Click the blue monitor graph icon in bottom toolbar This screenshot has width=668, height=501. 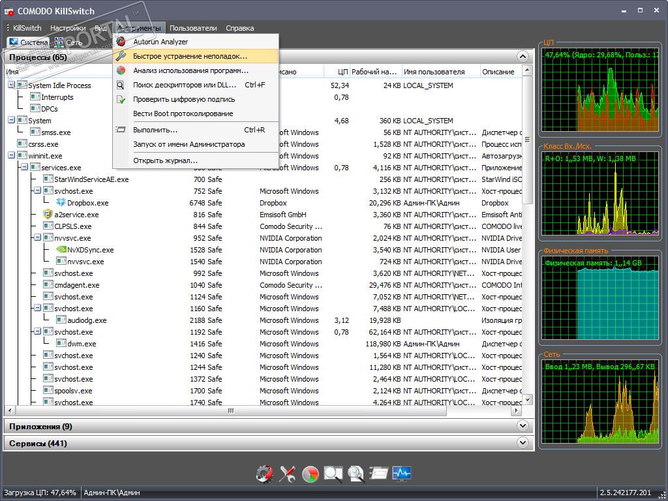(x=402, y=474)
